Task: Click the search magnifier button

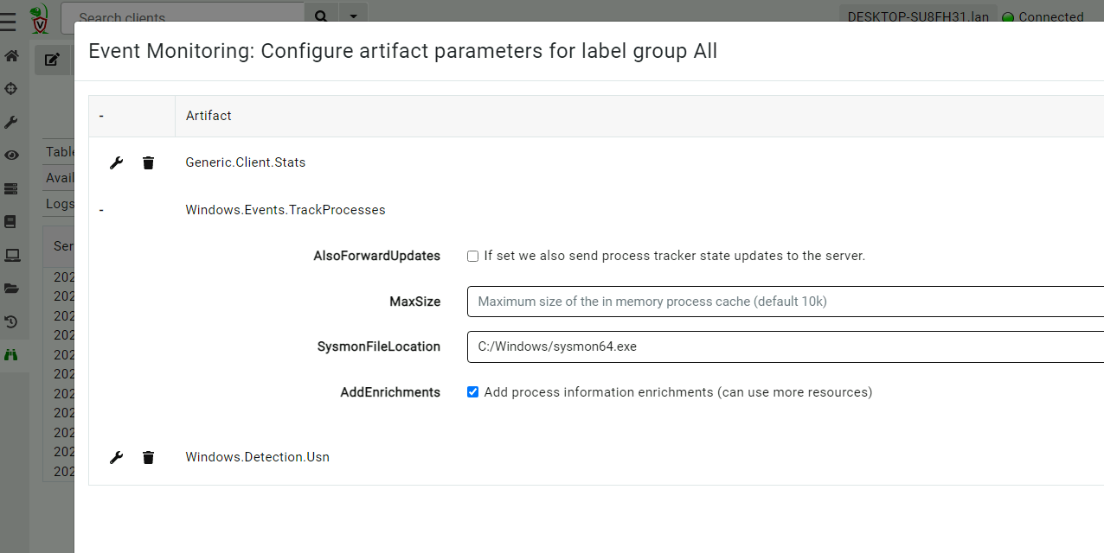Action: click(321, 16)
